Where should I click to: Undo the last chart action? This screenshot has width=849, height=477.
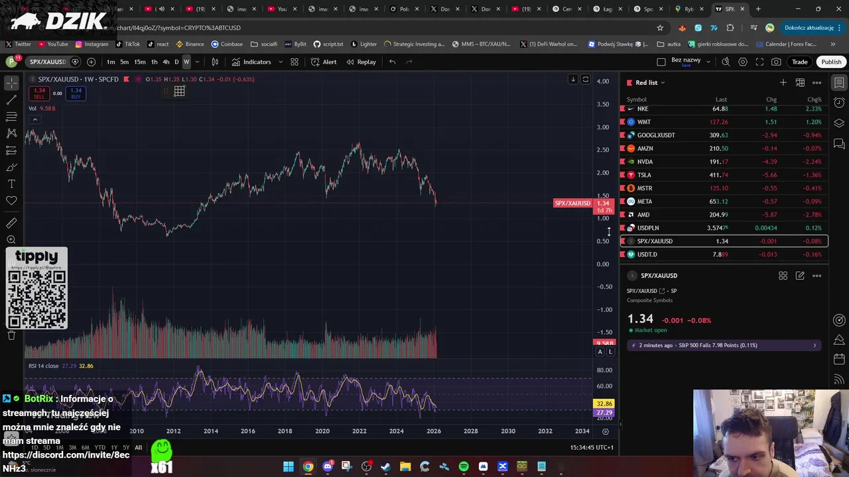(392, 62)
